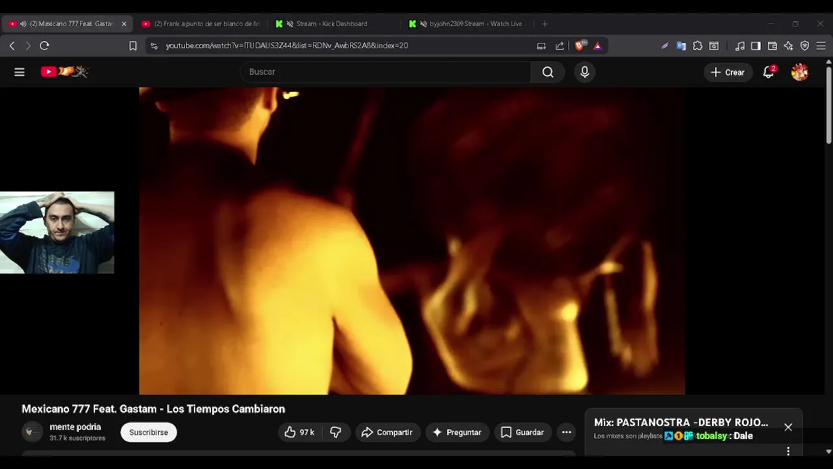Bookmark this page with the bookmark icon
This screenshot has height=469, width=833.
point(133,46)
